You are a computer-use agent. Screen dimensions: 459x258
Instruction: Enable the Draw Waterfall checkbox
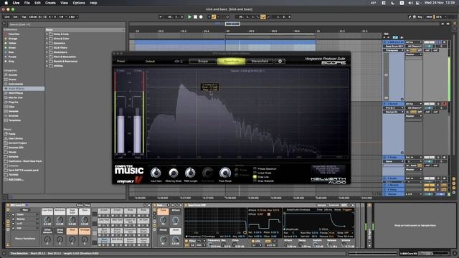point(255,181)
